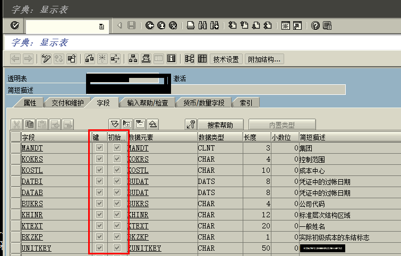Select the row button for KHINR
Image resolution: width=401 pixels, height=256 pixels.
pos(15,215)
